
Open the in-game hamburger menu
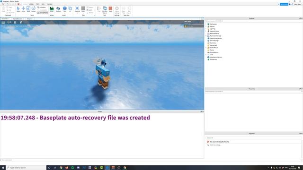coord(3,22)
